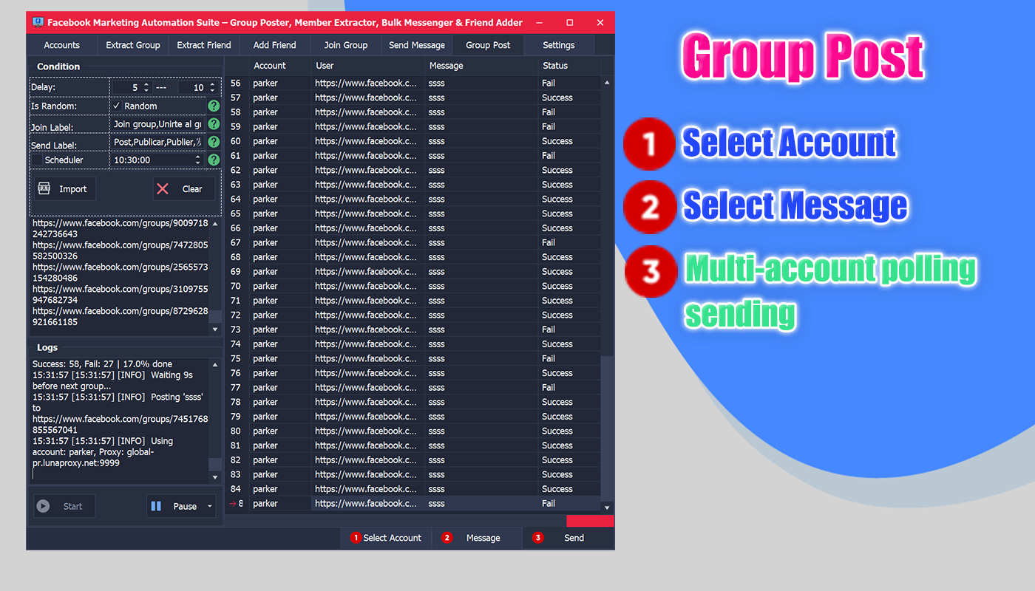This screenshot has height=591, width=1035.
Task: Click the group URL ending in 242736643
Action: click(121, 228)
